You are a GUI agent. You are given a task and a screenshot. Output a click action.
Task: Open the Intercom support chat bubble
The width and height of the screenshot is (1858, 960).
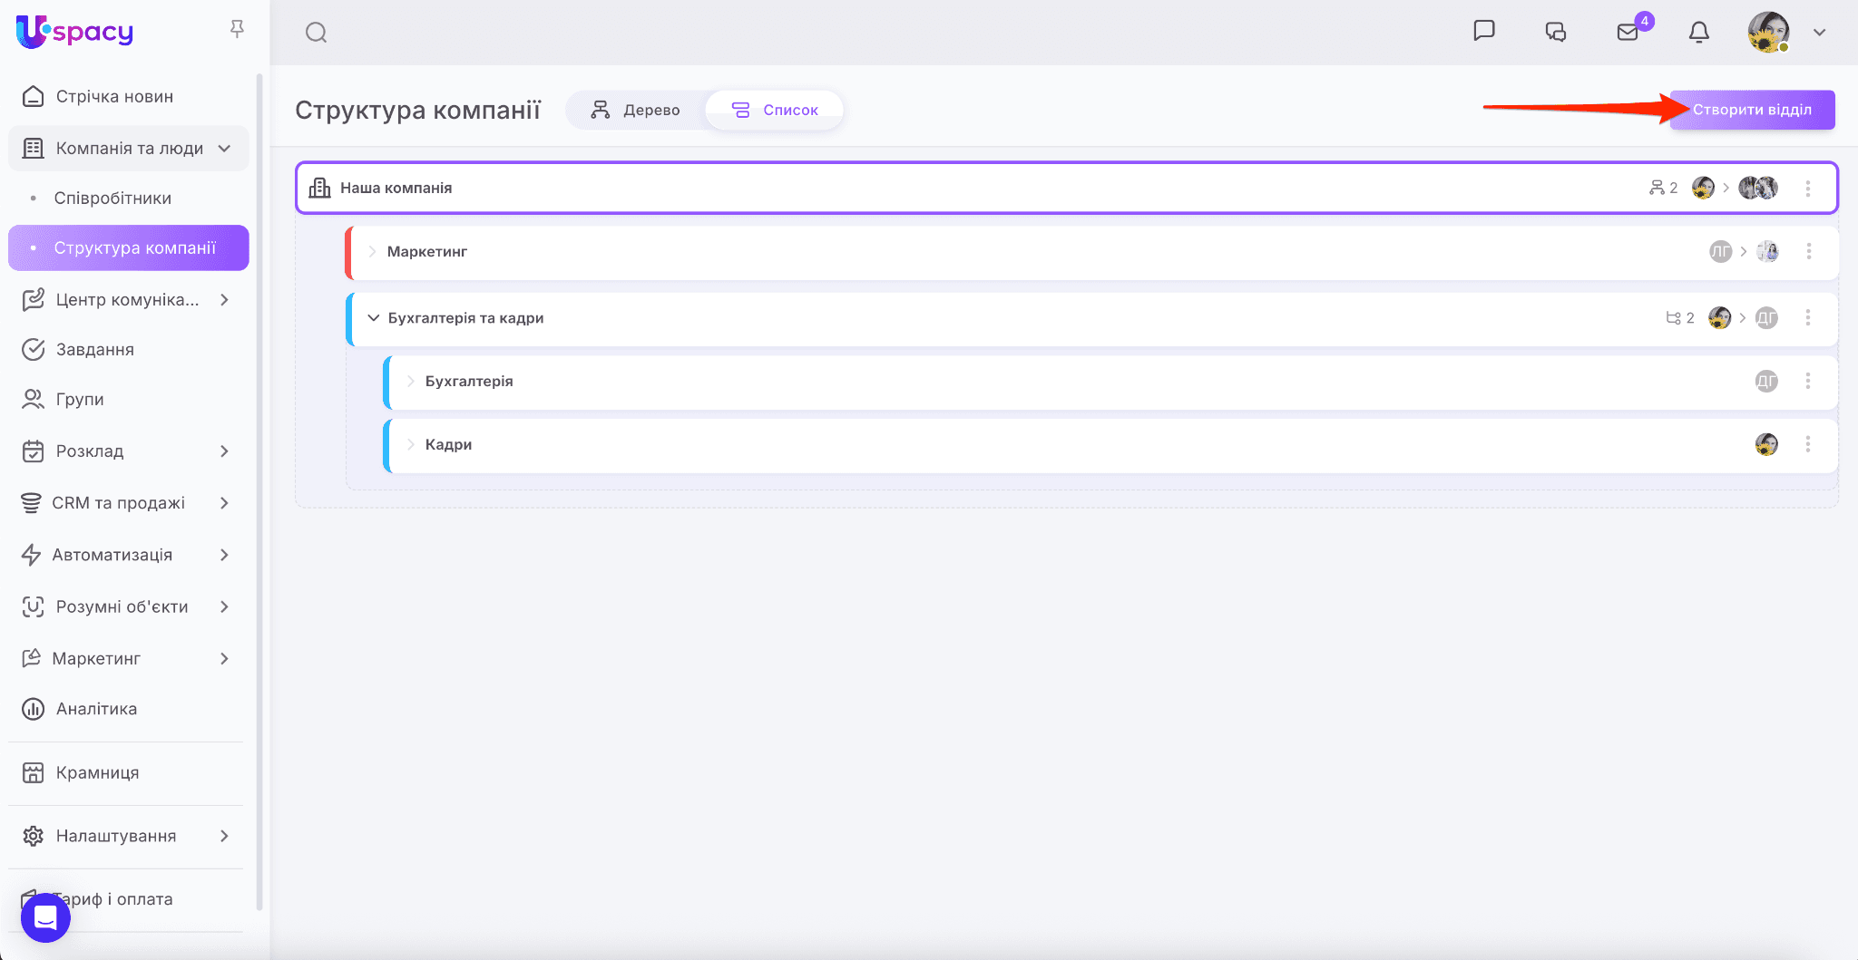coord(45,917)
